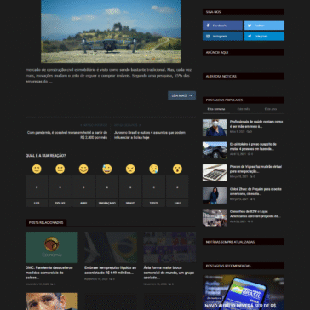Image resolution: width=310 pixels, height=310 pixels.
Task: Click the Triste crying emoji
Action: 154,169
